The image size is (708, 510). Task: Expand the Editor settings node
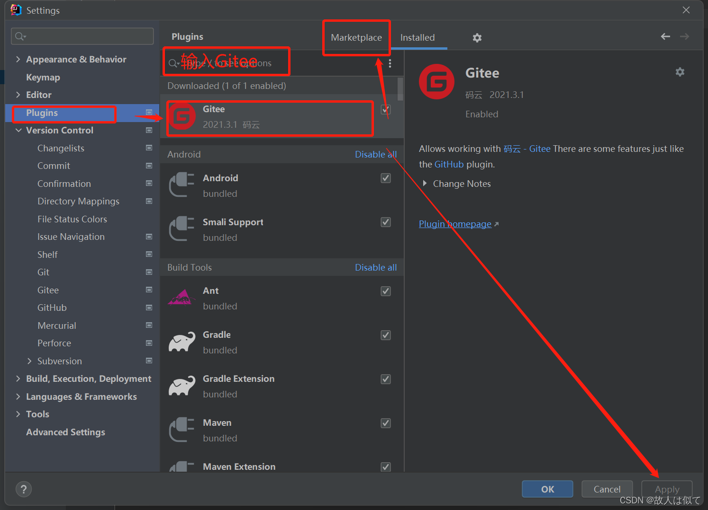click(x=18, y=95)
